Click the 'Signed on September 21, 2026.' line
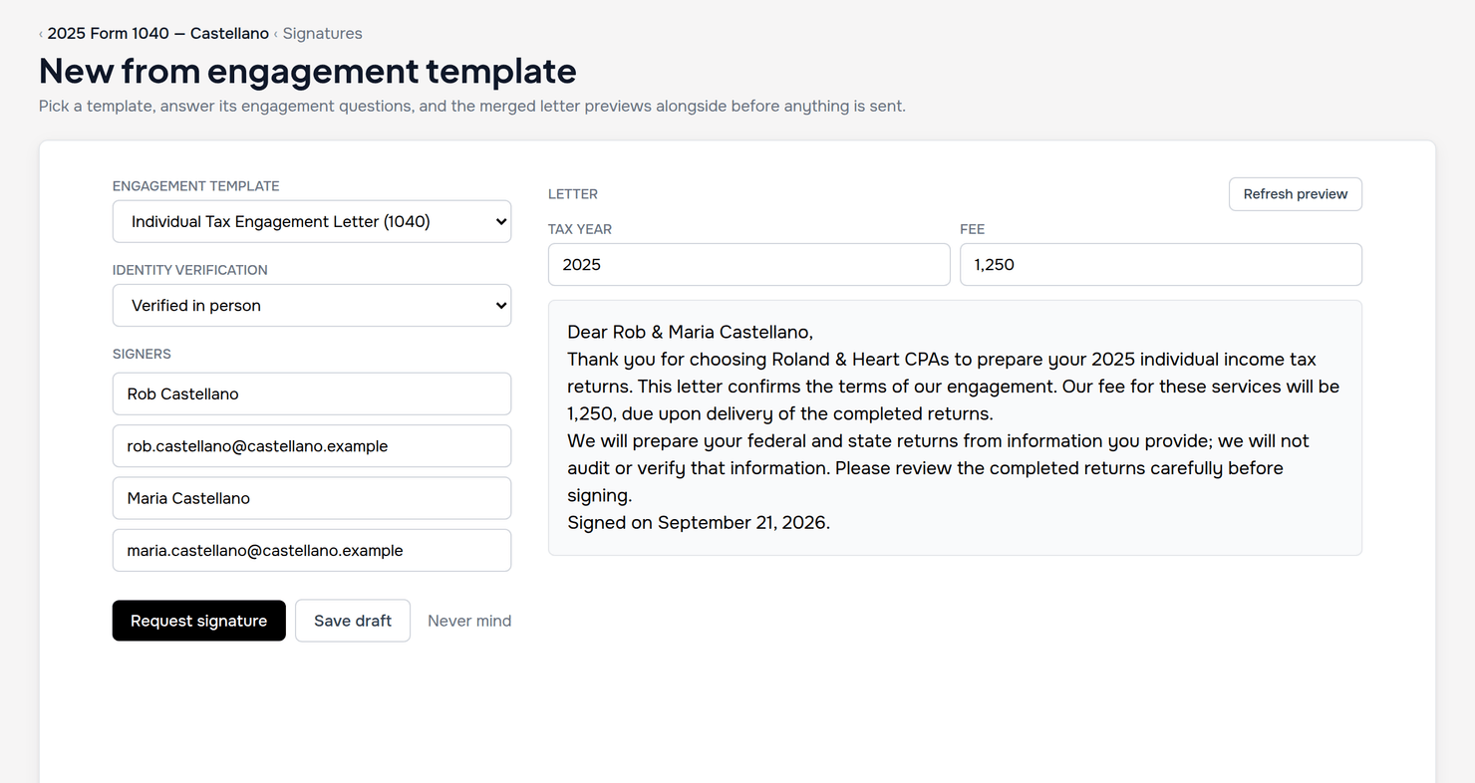 (699, 522)
